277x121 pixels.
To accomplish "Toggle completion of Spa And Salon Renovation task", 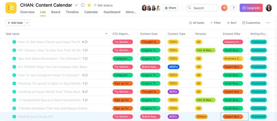I will click(x=14, y=58).
